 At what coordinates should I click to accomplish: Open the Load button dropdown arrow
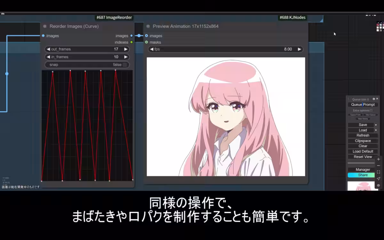[376, 130]
